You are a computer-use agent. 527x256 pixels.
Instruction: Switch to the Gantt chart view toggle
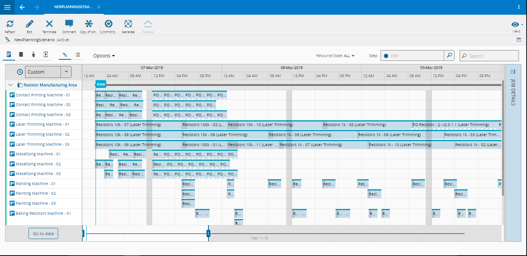coord(64,55)
